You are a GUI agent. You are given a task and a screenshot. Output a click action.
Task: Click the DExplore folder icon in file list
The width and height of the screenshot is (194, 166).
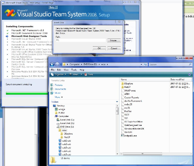click(123, 84)
